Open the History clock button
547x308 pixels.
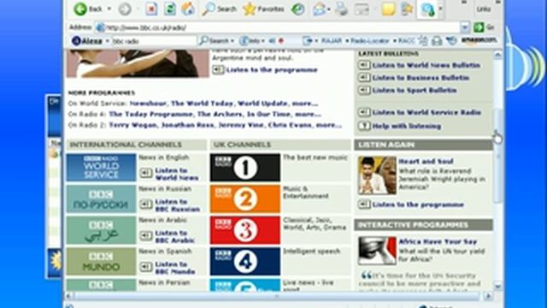pos(297,9)
